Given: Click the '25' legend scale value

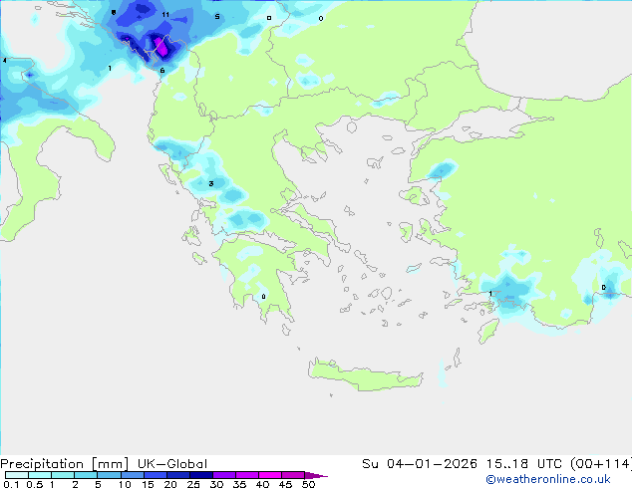Looking at the screenshot, I should (x=193, y=484).
